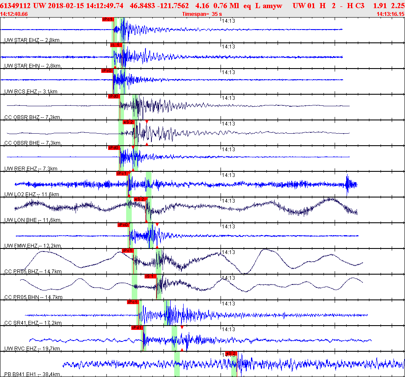Select the iPc1 pick flag on UW LO2 EHZ

pos(123,174)
